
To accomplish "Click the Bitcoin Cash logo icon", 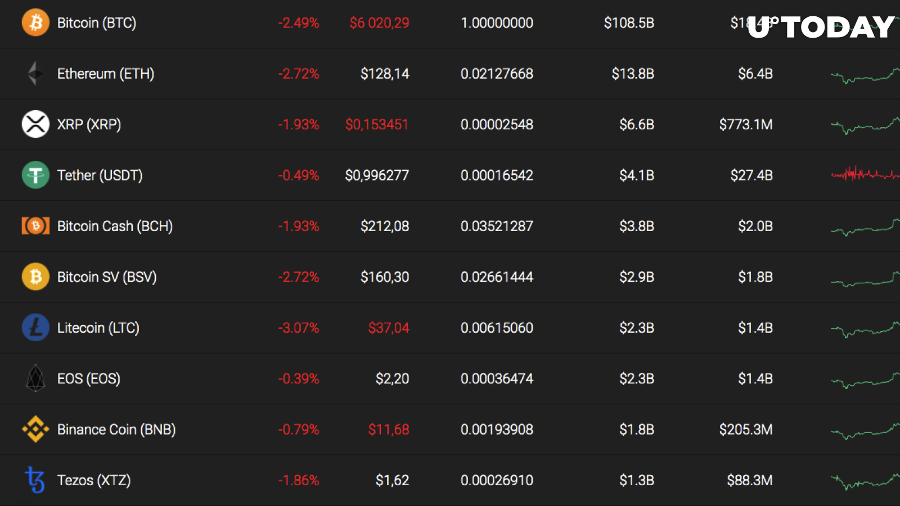I will coord(35,226).
